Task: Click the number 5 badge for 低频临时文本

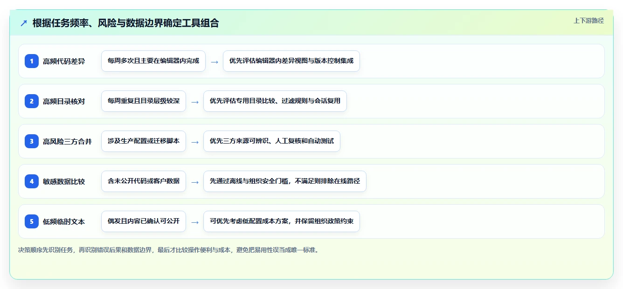Action: (32, 221)
